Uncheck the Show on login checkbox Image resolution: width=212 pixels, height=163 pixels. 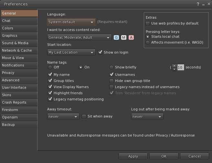[x=100, y=52]
